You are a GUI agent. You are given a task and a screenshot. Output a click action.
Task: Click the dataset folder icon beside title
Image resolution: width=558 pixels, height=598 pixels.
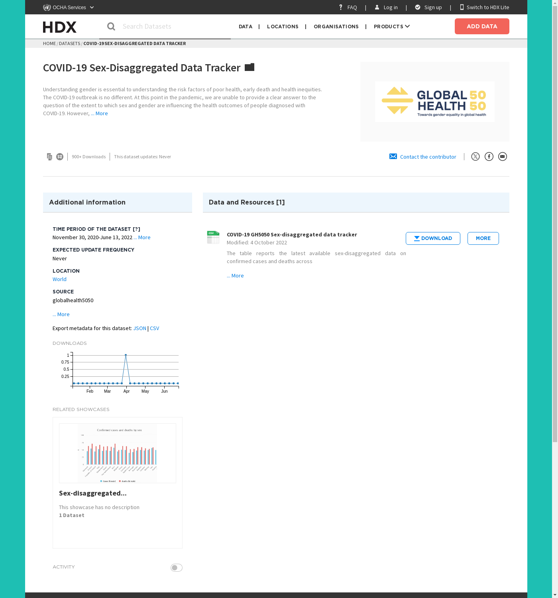(x=250, y=67)
